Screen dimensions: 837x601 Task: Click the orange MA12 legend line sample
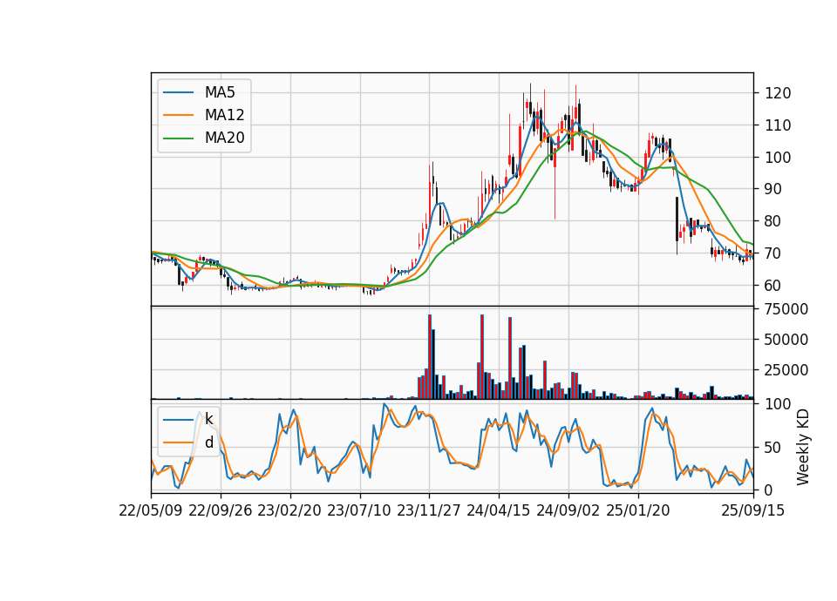pos(178,115)
